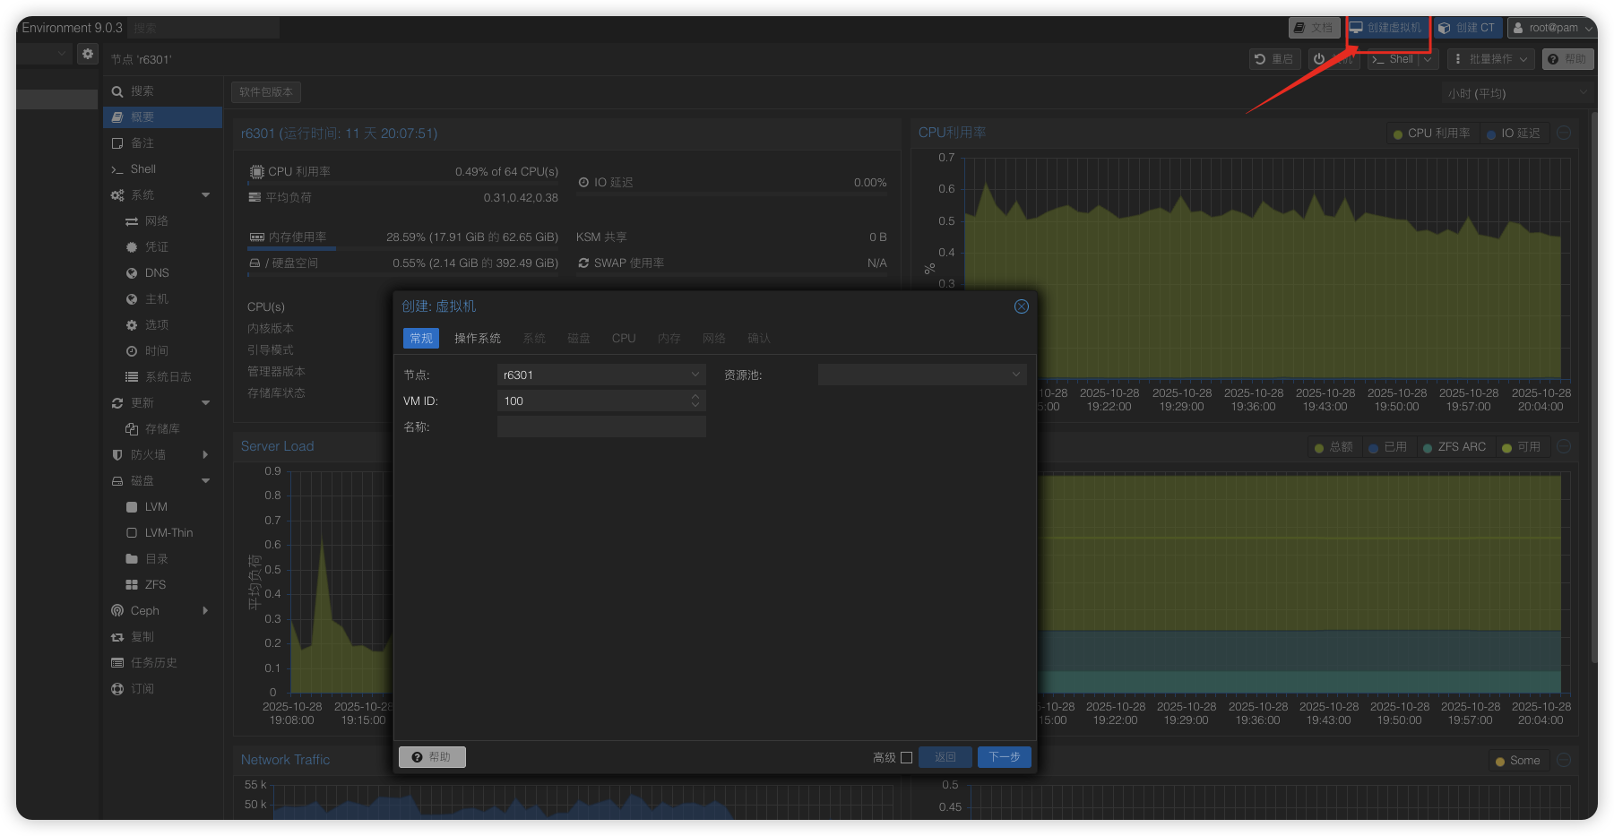Toggle the IO 延迟 legend series

[x=1513, y=134]
